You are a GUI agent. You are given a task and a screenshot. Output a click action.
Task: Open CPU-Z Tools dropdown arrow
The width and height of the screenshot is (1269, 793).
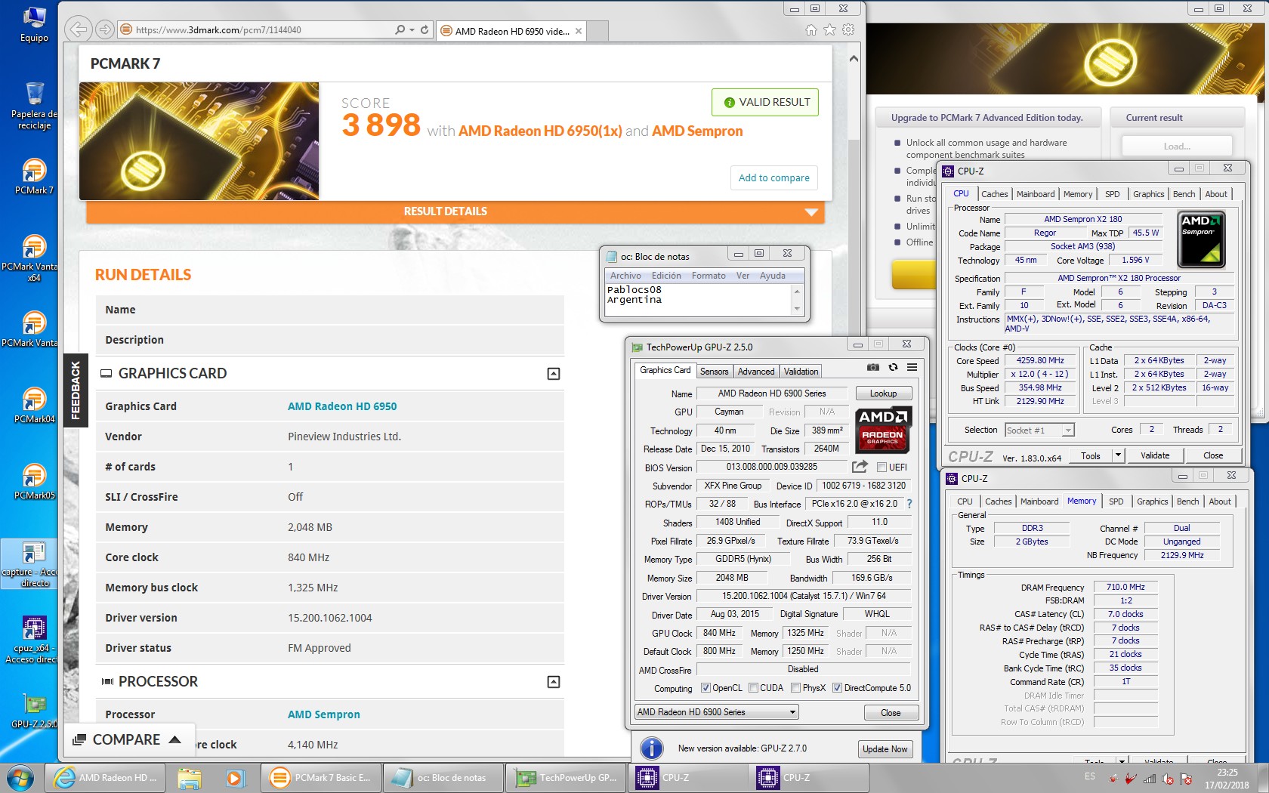tap(1118, 455)
